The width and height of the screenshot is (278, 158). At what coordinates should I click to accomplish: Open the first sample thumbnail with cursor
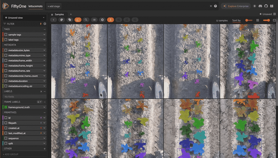click(79, 61)
